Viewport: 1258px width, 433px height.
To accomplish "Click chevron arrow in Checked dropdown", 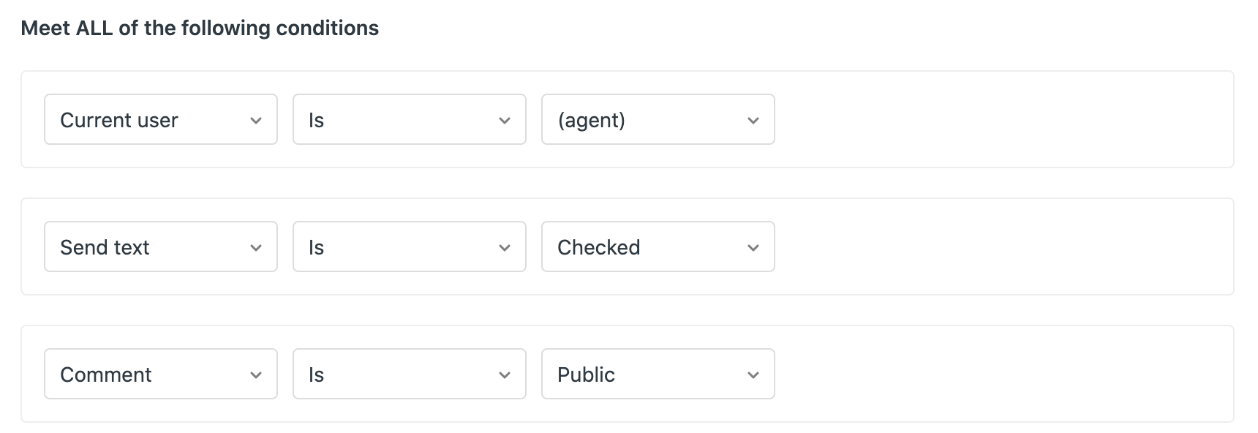I will coord(753,248).
